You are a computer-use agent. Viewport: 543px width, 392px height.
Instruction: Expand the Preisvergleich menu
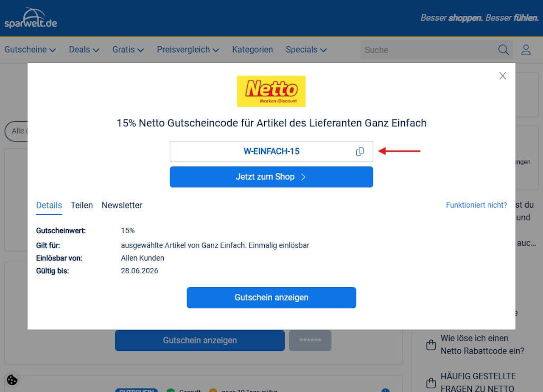coord(188,50)
